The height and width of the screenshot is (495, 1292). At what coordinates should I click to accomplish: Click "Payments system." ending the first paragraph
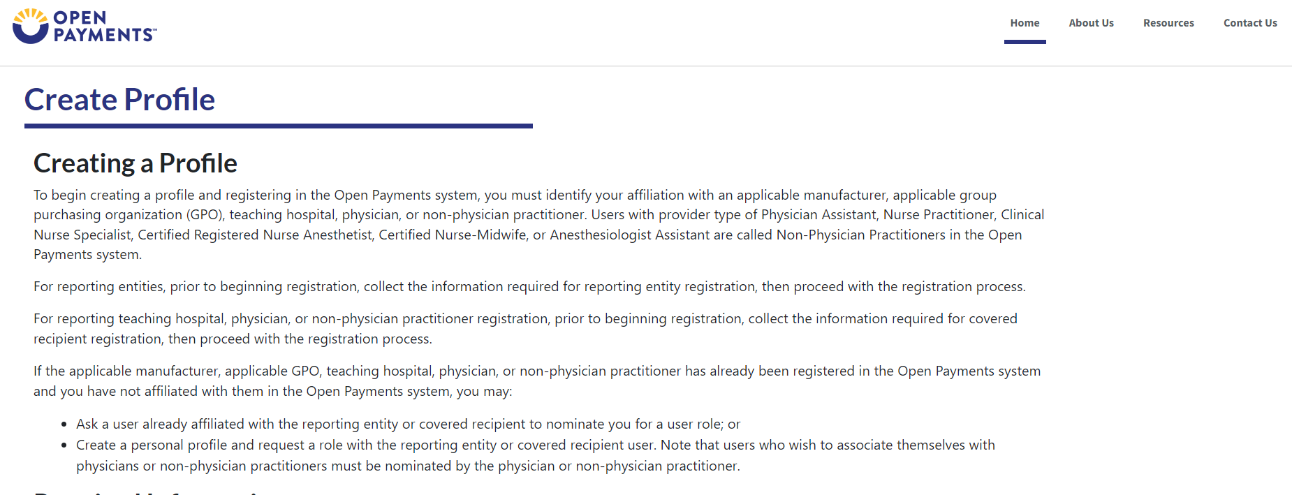87,255
